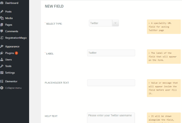The width and height of the screenshot is (182, 123).
Task: Go to the Plugins menu item
Action: 10,53
